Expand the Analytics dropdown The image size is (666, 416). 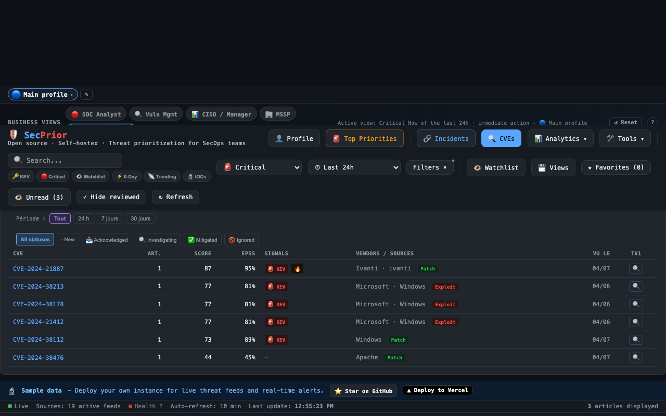560,138
